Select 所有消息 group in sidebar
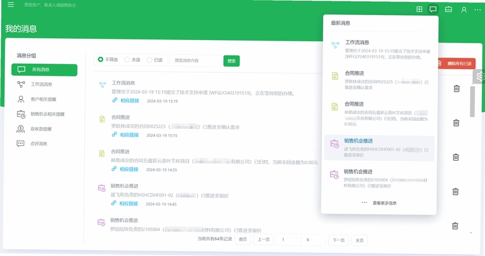Viewport: 485px width, 256px height. tap(44, 70)
